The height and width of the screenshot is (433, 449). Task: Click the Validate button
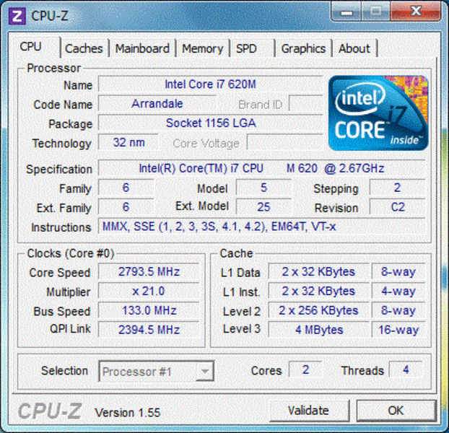click(x=309, y=411)
